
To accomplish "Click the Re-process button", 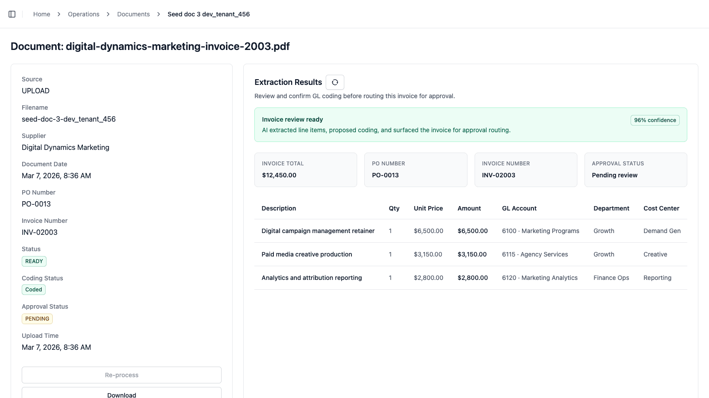I will tap(121, 375).
